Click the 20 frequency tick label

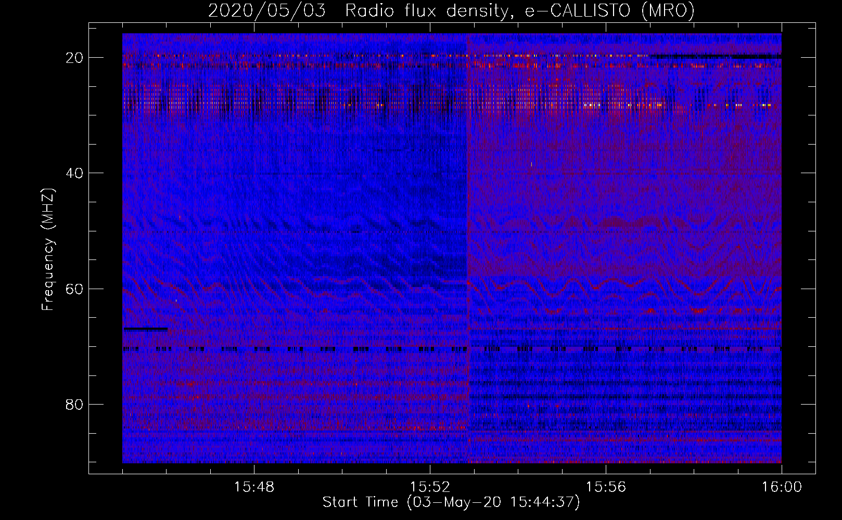click(75, 58)
